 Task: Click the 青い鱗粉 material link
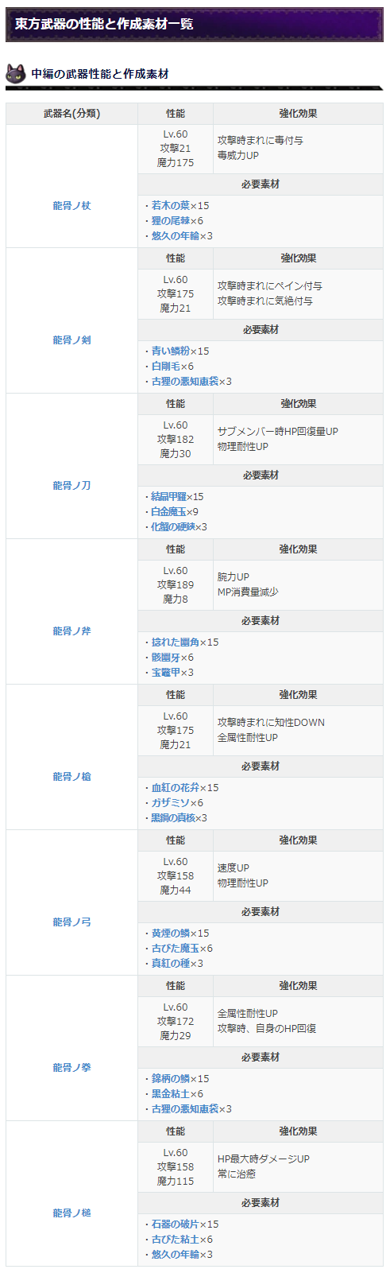coord(171,351)
